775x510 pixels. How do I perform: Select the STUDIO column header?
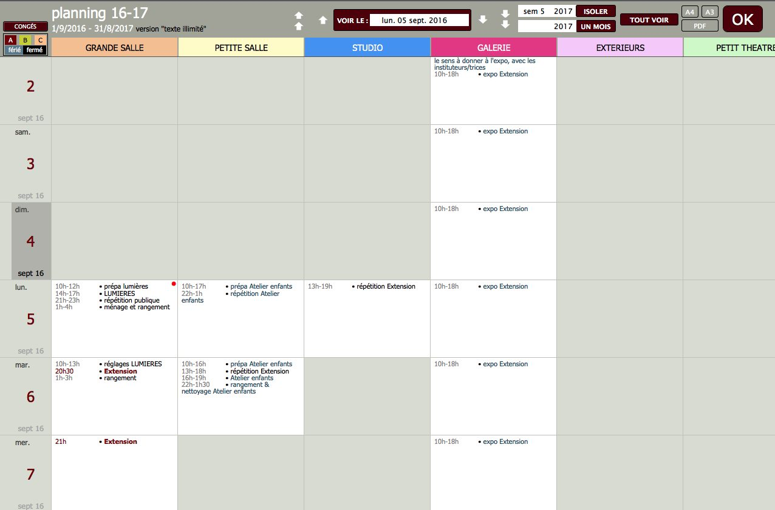click(367, 47)
